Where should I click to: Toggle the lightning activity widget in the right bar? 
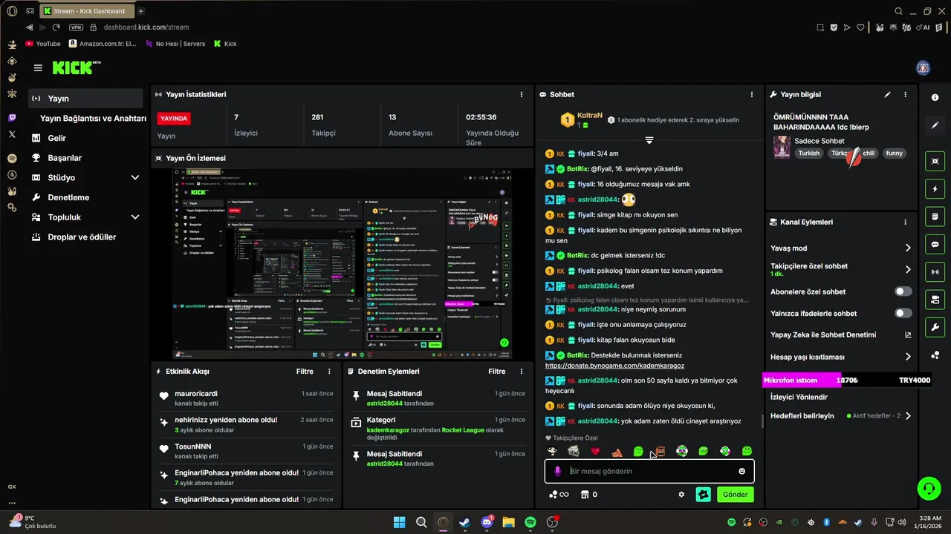[x=935, y=188]
